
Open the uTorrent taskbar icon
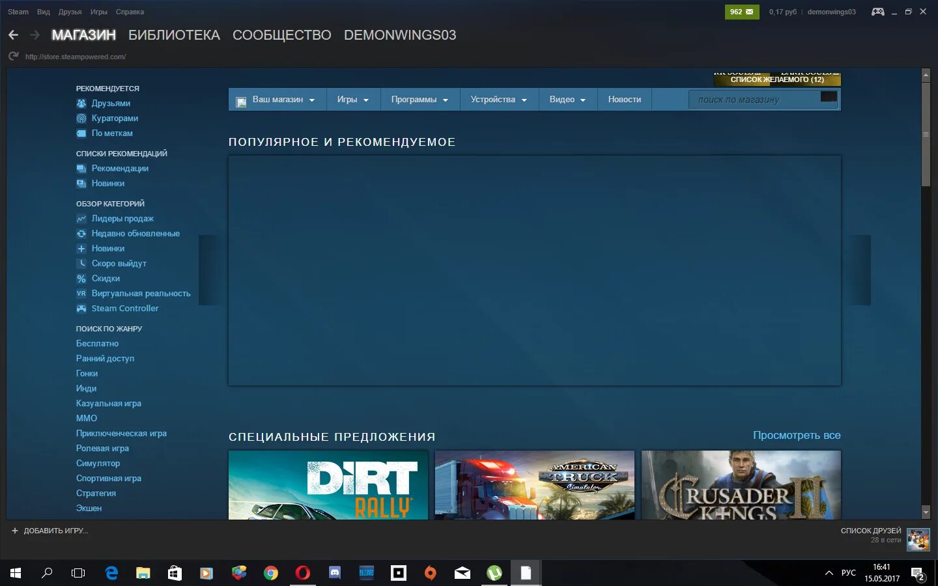tap(494, 573)
